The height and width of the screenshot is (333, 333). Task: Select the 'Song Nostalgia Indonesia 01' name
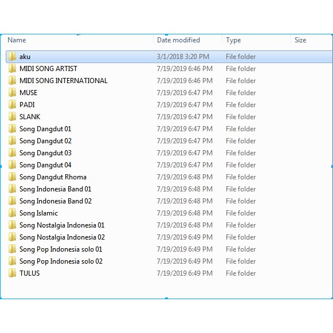[x=62, y=225]
